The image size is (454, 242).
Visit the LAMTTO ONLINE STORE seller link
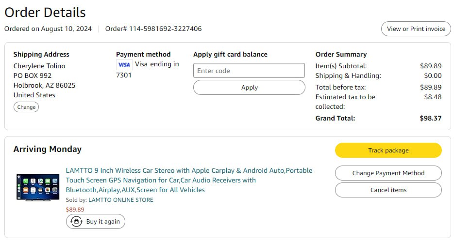click(x=120, y=200)
